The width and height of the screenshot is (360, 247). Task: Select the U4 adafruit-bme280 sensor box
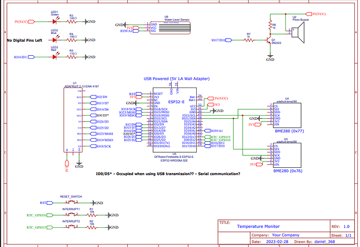(x=287, y=115)
